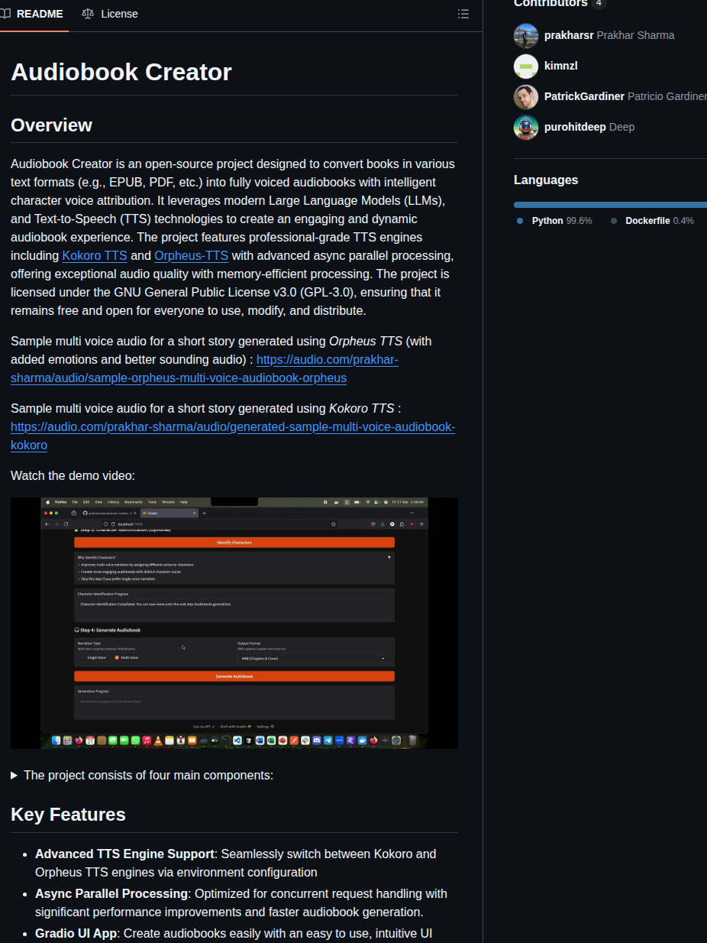Viewport: 707px width, 943px height.
Task: Click prakharsr's contributor avatar
Action: click(x=526, y=35)
